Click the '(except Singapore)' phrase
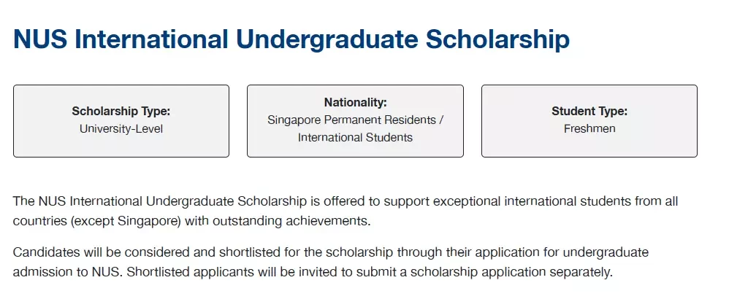 (x=126, y=221)
